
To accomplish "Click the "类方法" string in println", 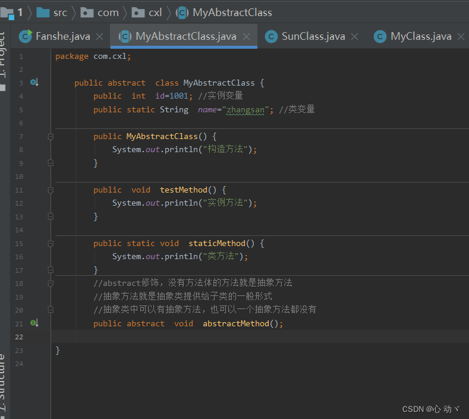I will [221, 256].
